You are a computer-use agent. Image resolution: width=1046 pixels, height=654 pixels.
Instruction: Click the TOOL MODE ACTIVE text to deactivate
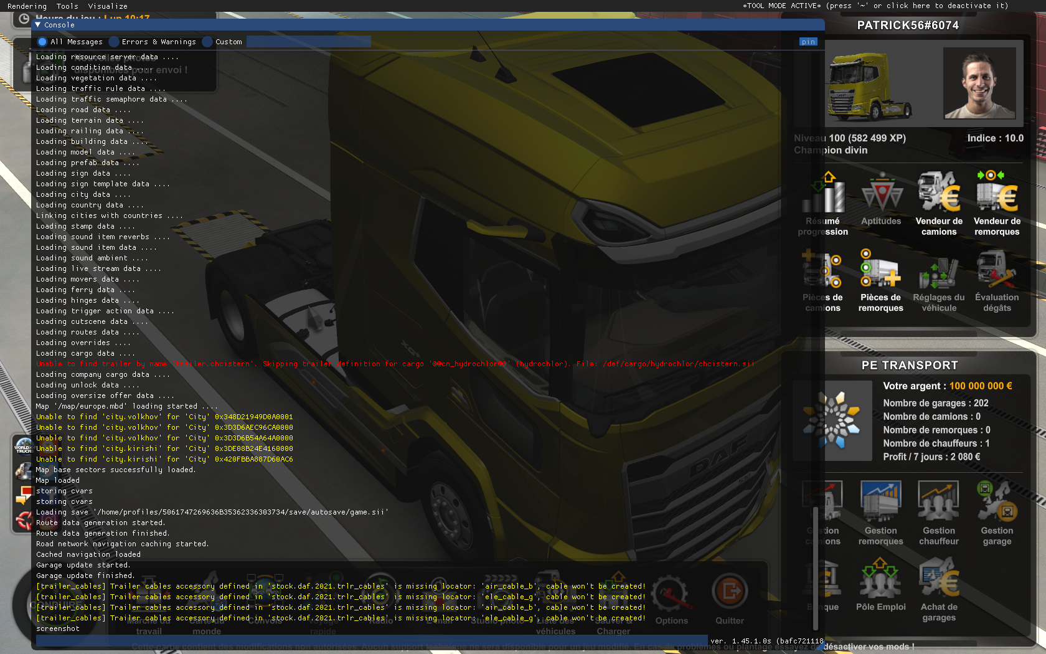point(875,6)
